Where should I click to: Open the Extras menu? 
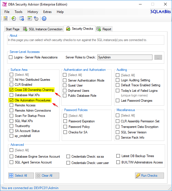point(47,12)
